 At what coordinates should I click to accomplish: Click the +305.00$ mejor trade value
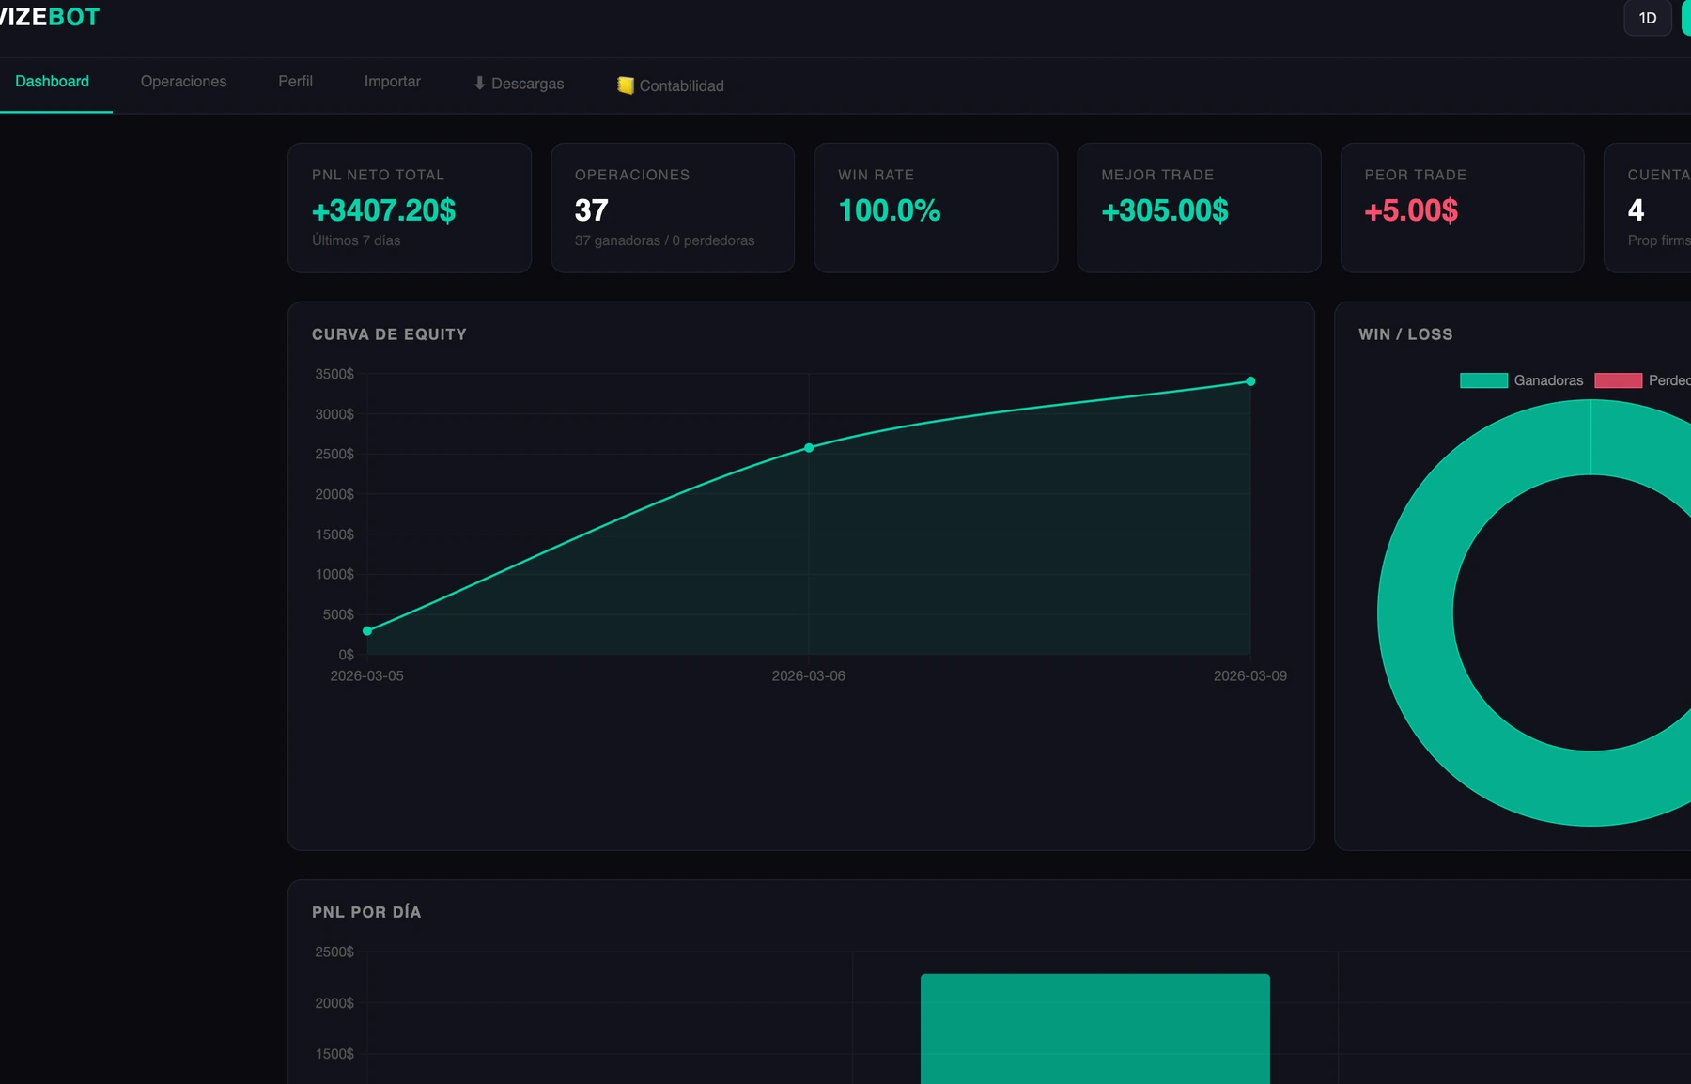pos(1165,210)
